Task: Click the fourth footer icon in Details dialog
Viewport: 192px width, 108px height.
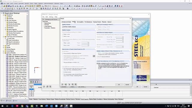Action: click(73, 85)
